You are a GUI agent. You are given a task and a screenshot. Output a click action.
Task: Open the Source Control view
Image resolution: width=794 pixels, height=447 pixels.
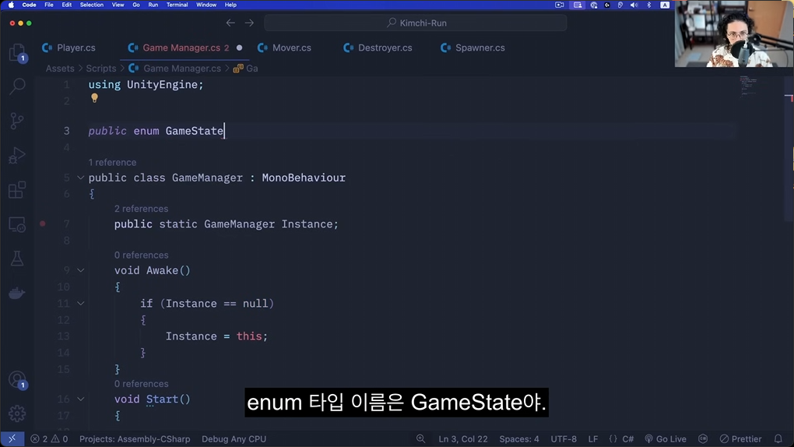[17, 121]
